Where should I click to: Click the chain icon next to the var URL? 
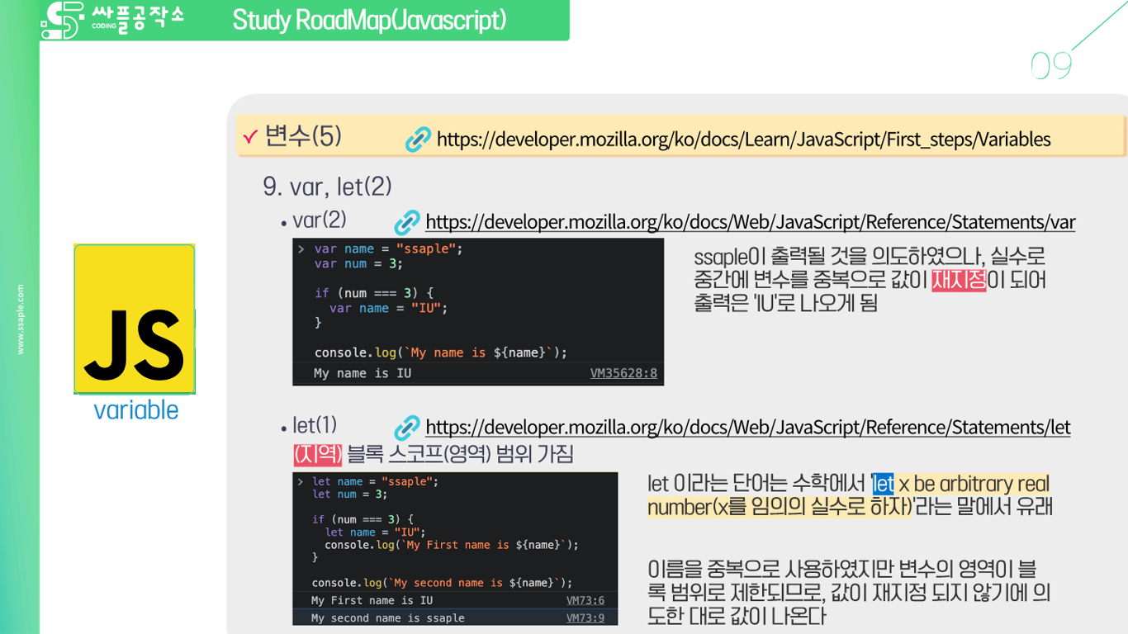405,221
